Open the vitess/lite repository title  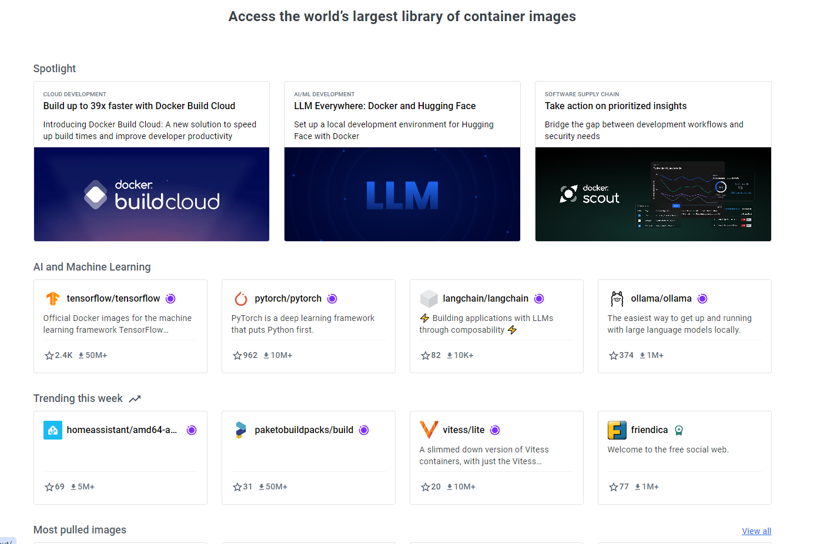coord(464,430)
